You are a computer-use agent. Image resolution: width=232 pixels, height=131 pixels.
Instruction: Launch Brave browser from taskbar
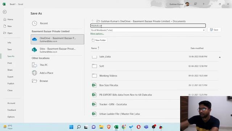click(109, 127)
